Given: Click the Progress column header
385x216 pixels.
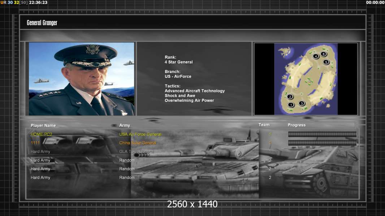Looking at the screenshot, I should pyautogui.click(x=297, y=125).
